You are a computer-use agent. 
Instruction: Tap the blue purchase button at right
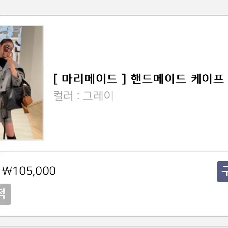(x=222, y=172)
